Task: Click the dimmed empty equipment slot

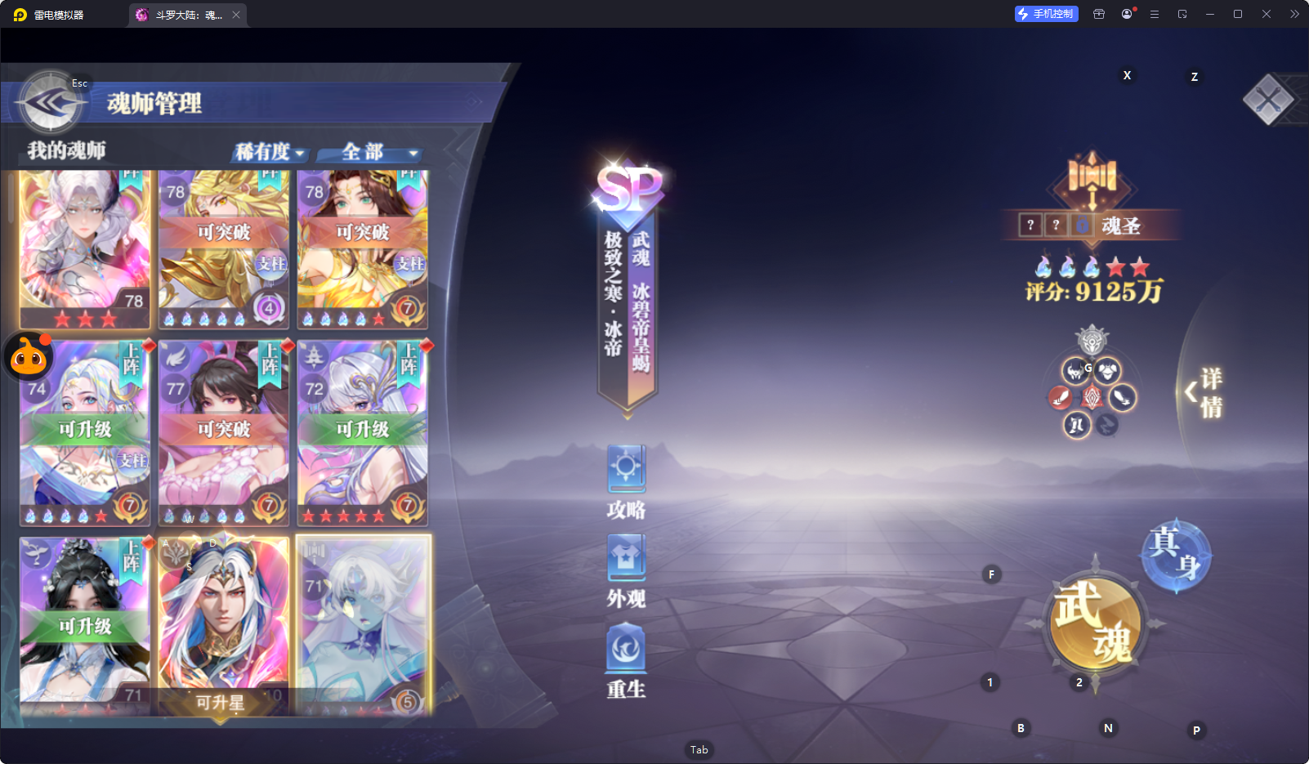Action: point(1107,425)
